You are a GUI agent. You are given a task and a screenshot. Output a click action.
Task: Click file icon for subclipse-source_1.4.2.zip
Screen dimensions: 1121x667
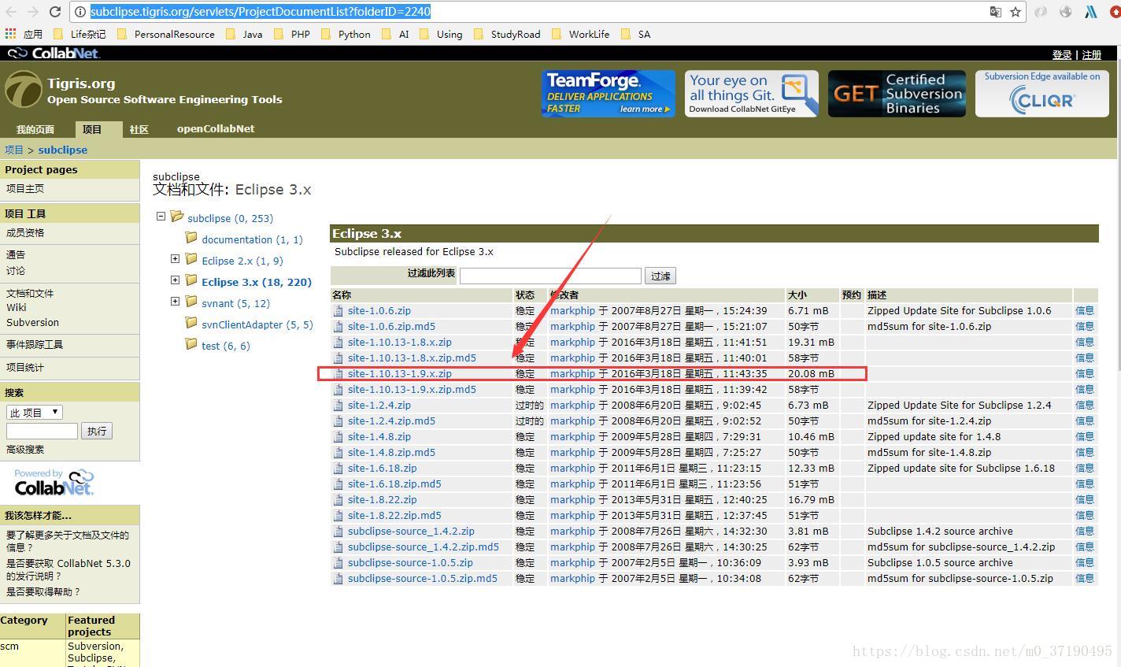[339, 532]
